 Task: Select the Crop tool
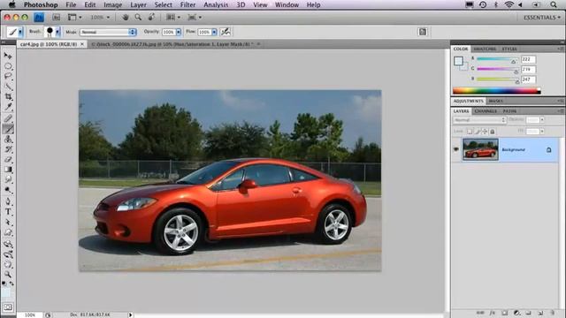(x=8, y=96)
